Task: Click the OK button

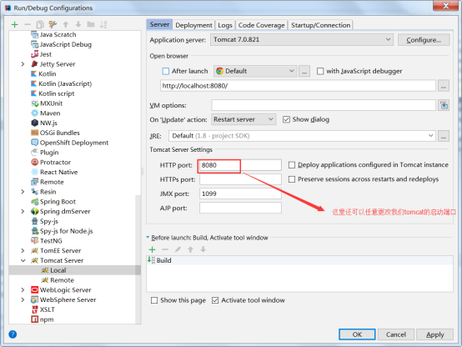Action: [357, 334]
